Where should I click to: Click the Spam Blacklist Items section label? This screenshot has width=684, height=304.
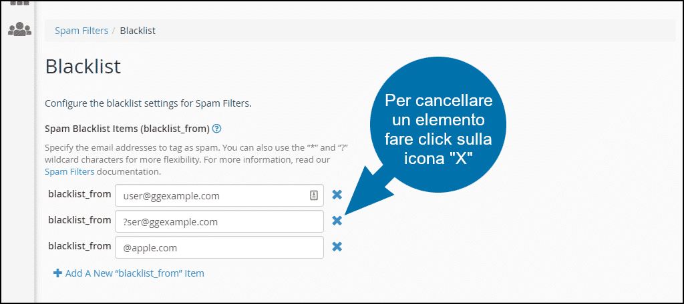[128, 129]
